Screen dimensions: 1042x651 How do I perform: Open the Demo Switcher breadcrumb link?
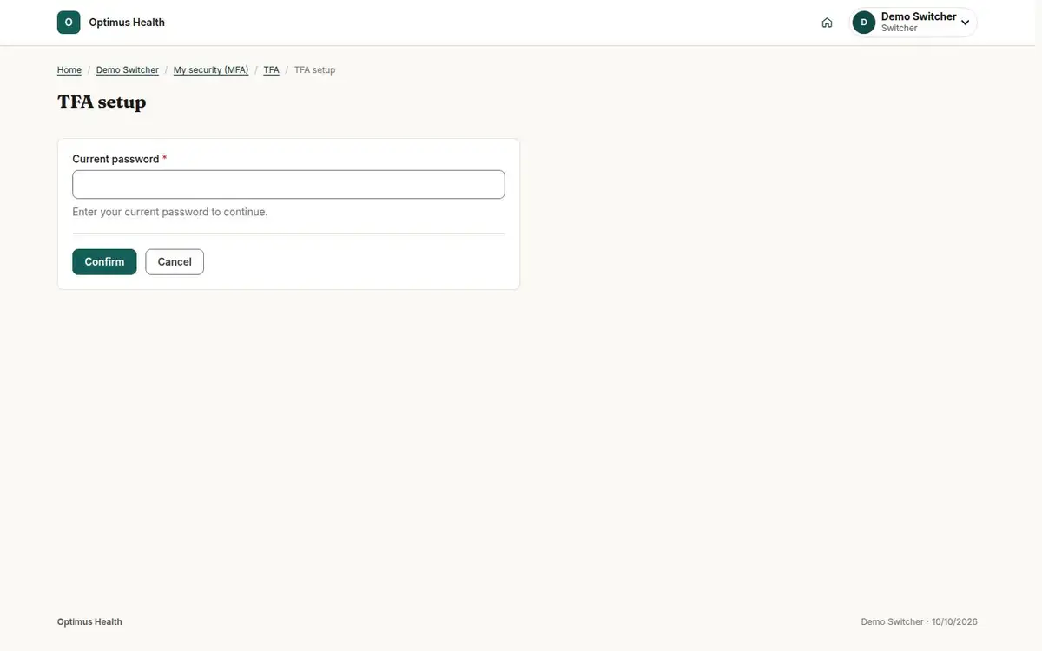point(128,70)
